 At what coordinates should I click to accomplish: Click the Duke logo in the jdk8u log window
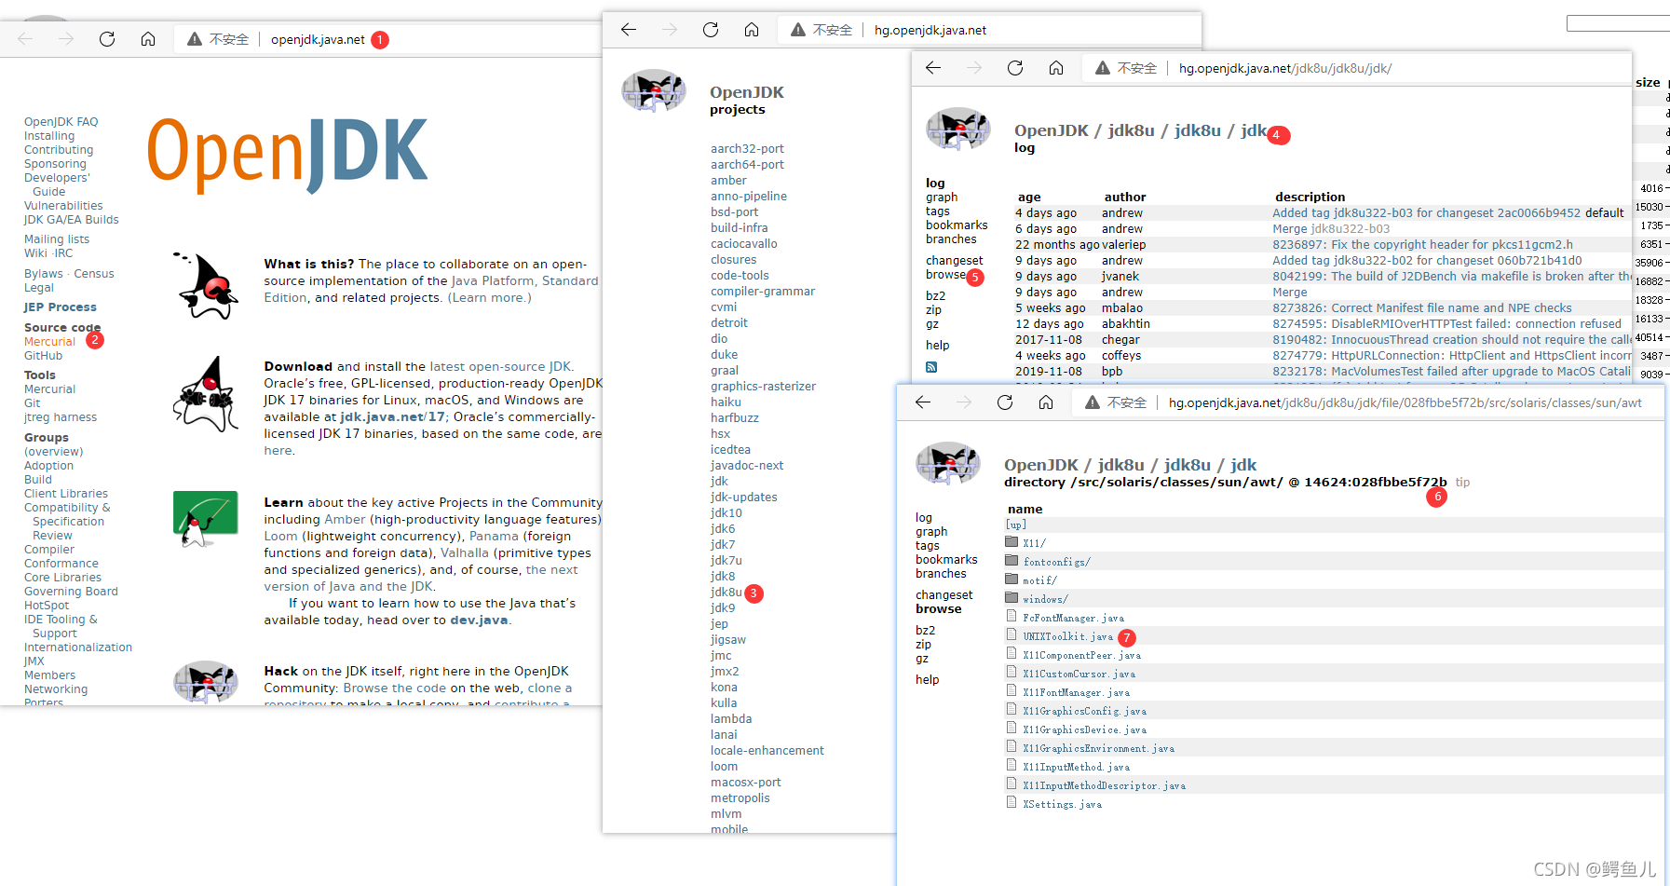[x=958, y=129]
